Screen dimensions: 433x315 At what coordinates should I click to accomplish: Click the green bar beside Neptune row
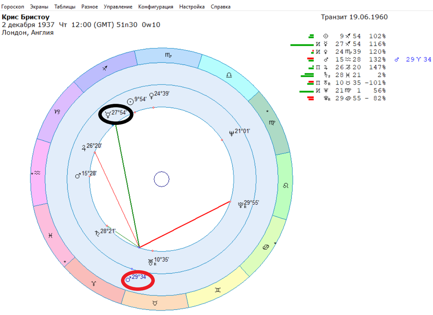[x=306, y=91]
